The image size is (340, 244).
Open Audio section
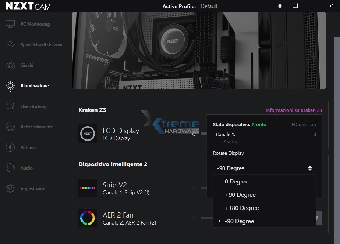click(26, 168)
